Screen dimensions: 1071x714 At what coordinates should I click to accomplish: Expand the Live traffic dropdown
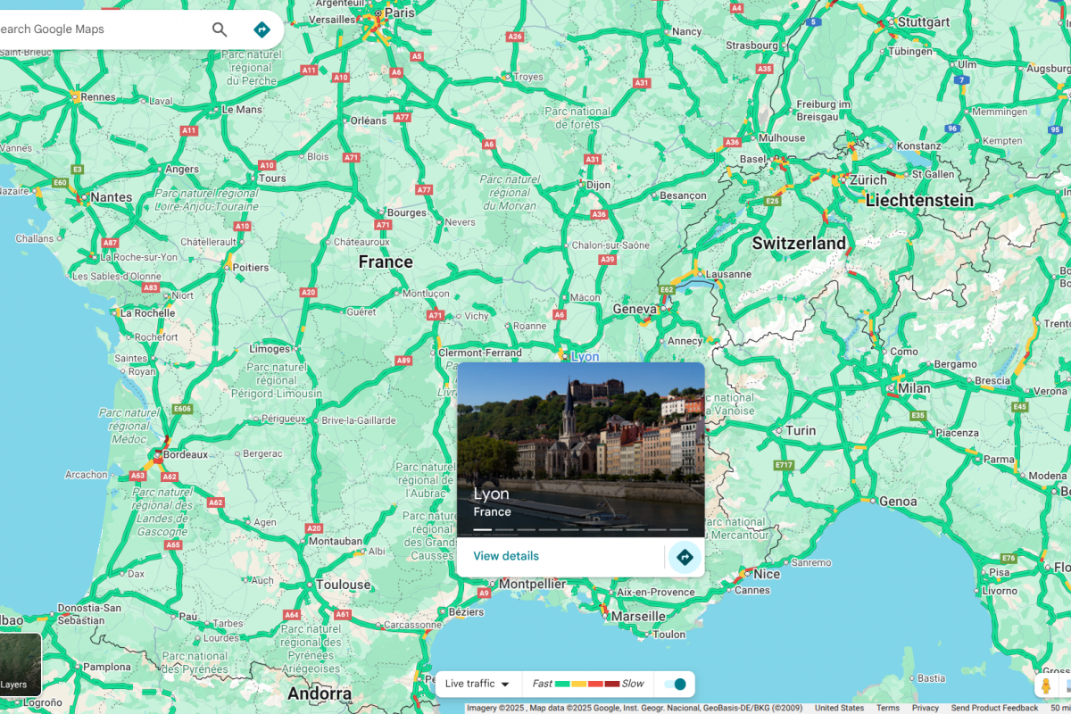pos(477,684)
